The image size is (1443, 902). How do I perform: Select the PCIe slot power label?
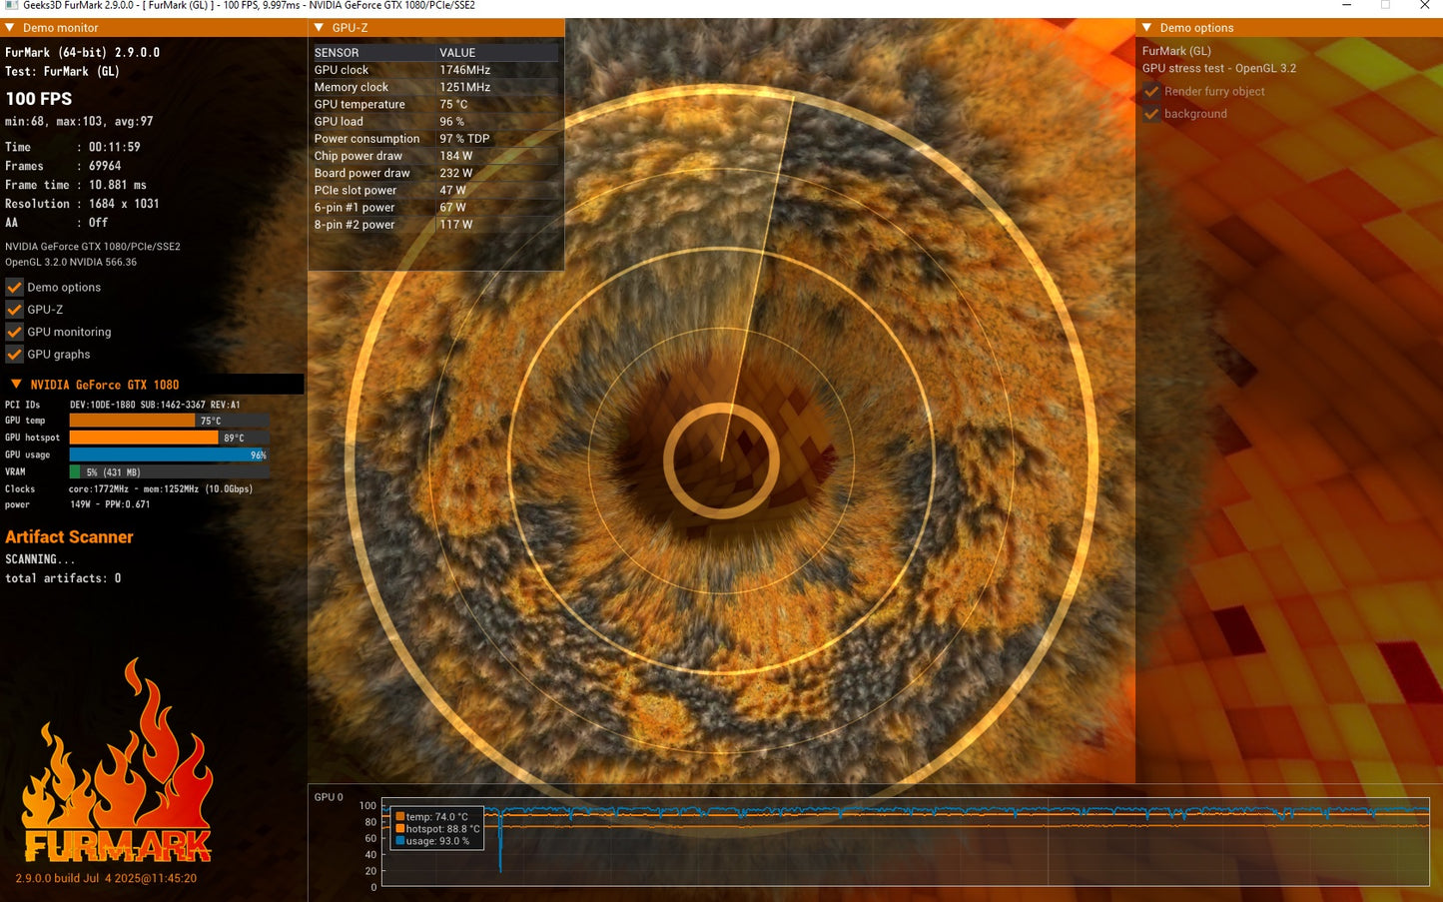[x=356, y=190]
